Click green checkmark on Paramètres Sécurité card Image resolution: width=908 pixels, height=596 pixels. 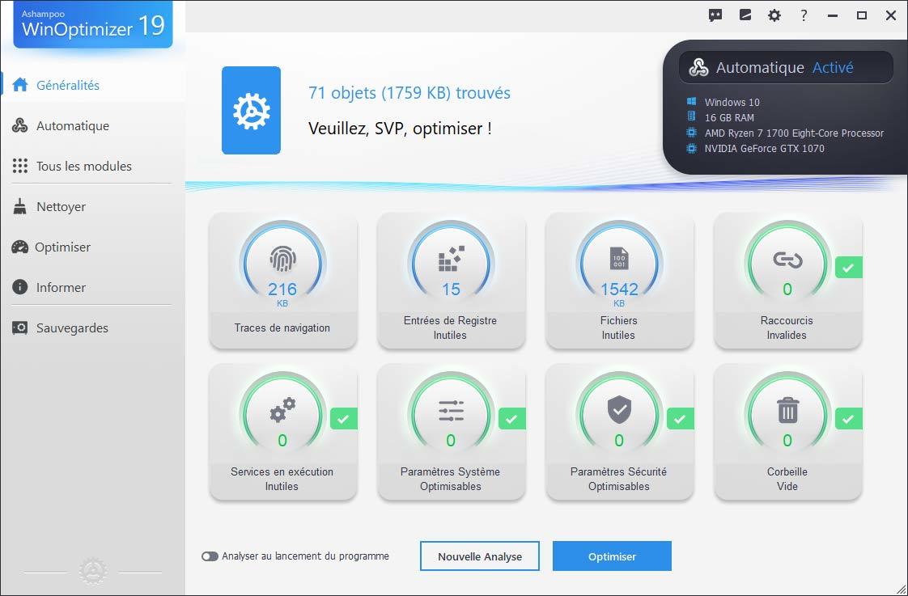pos(681,418)
